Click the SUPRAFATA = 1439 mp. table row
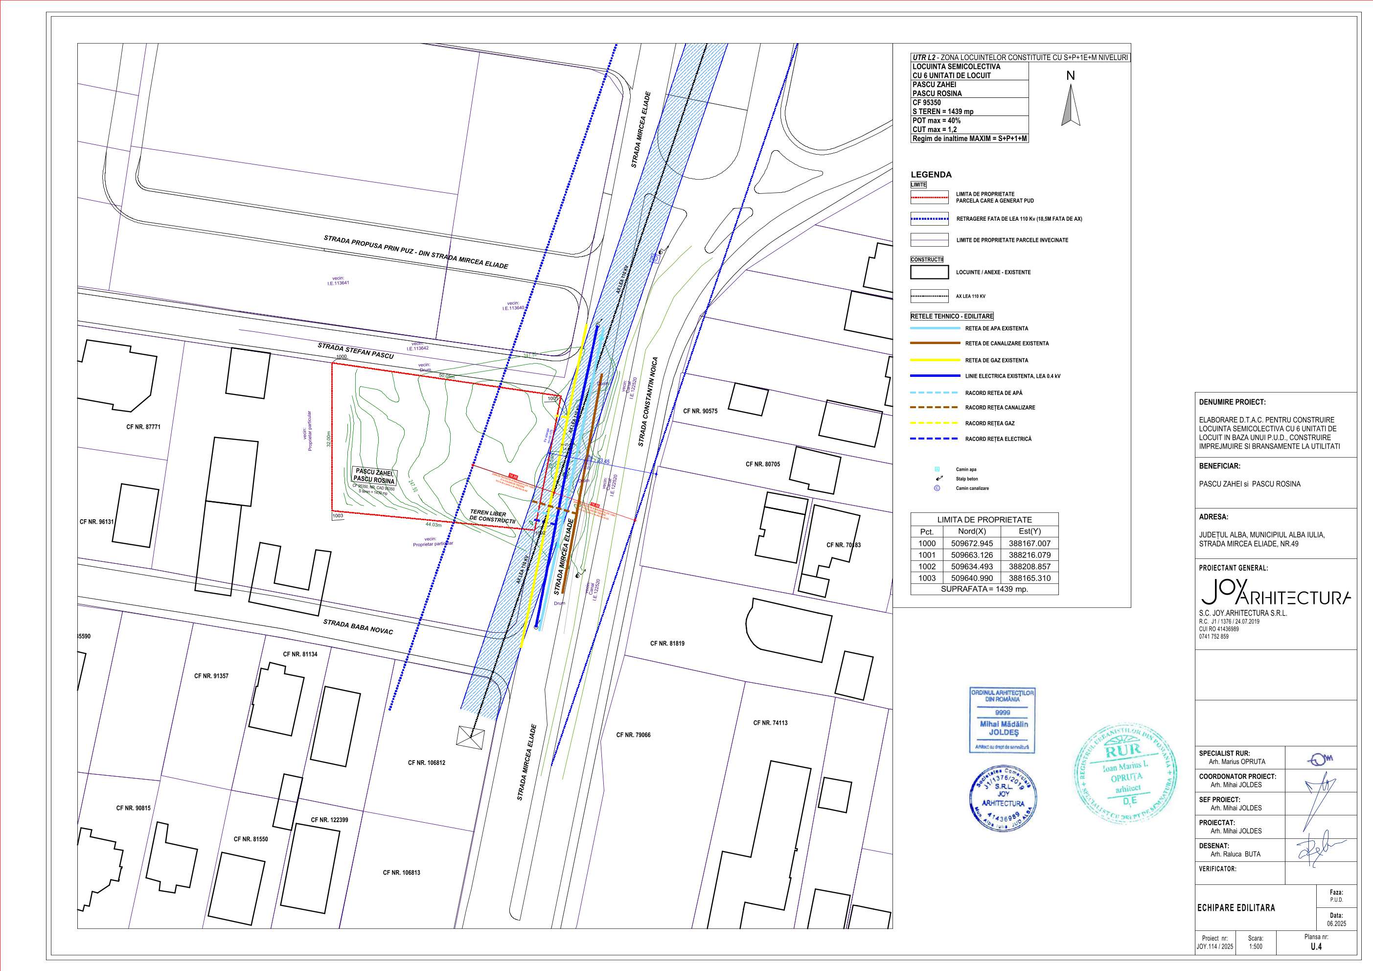The height and width of the screenshot is (971, 1373). click(984, 589)
